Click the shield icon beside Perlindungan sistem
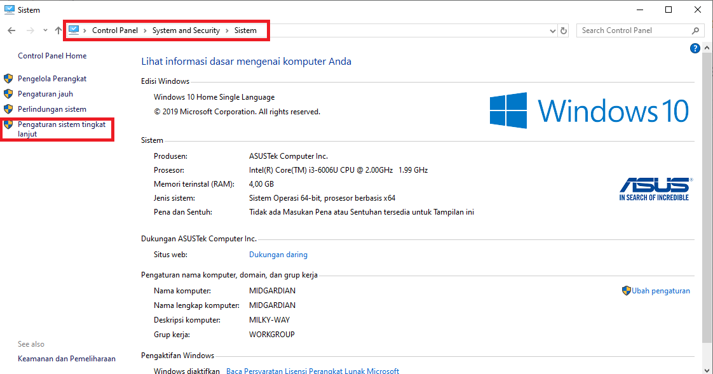 8,109
